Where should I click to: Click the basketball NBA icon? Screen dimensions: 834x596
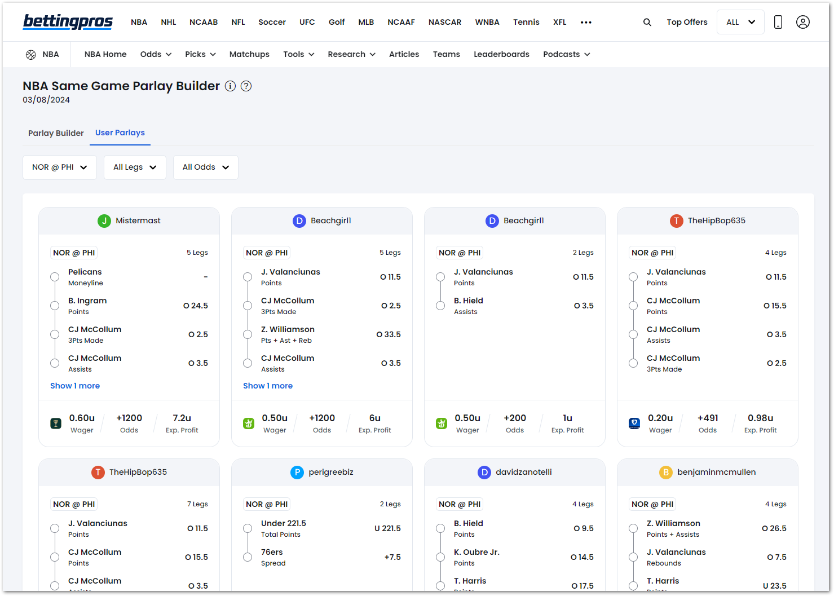(x=31, y=55)
